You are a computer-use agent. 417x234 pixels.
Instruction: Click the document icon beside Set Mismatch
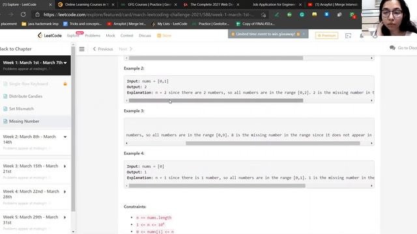click(5, 109)
